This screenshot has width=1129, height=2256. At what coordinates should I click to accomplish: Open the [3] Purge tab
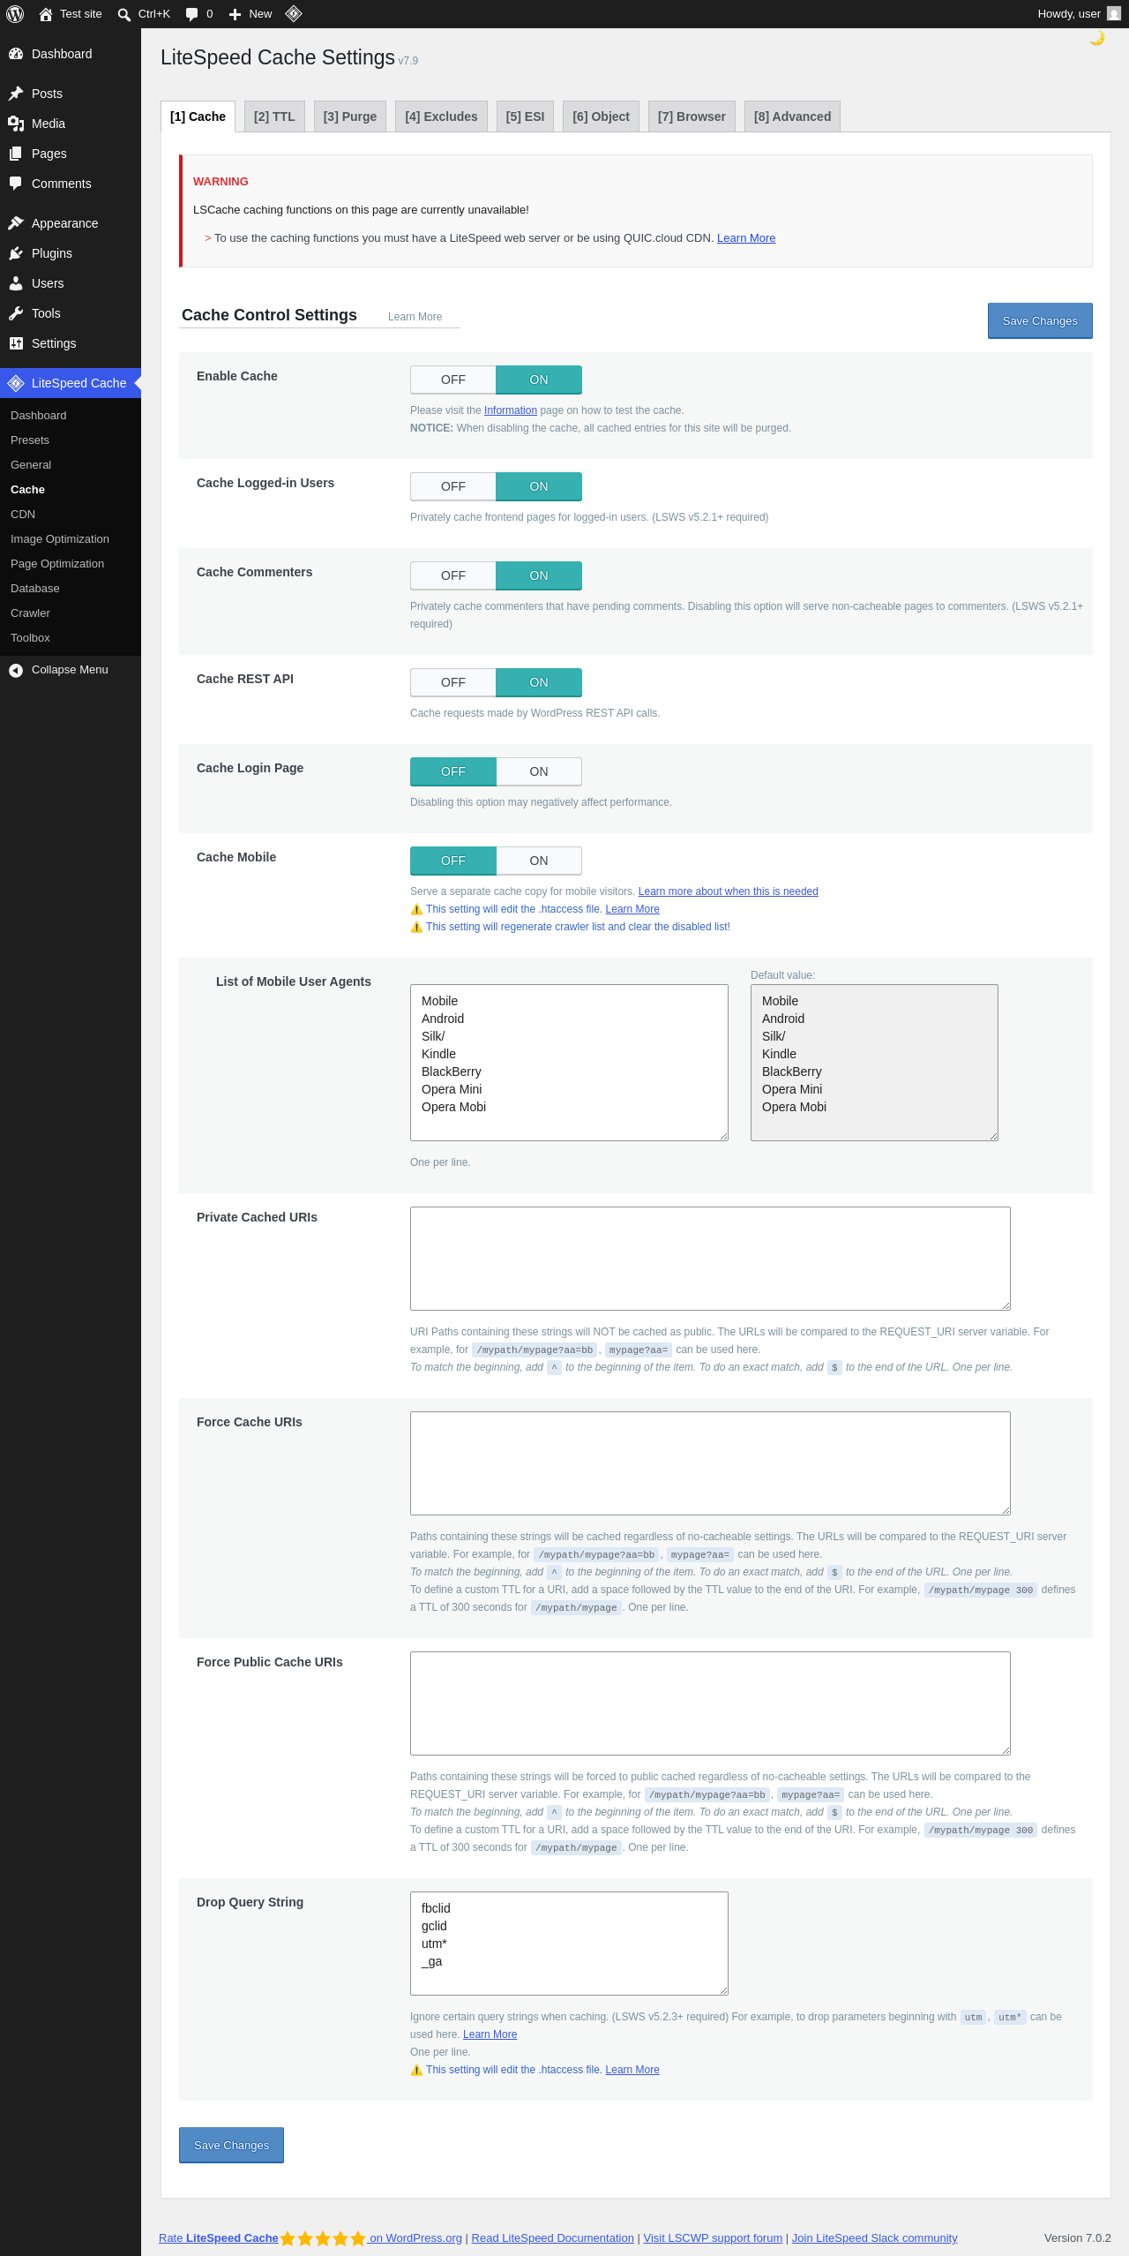coord(350,117)
